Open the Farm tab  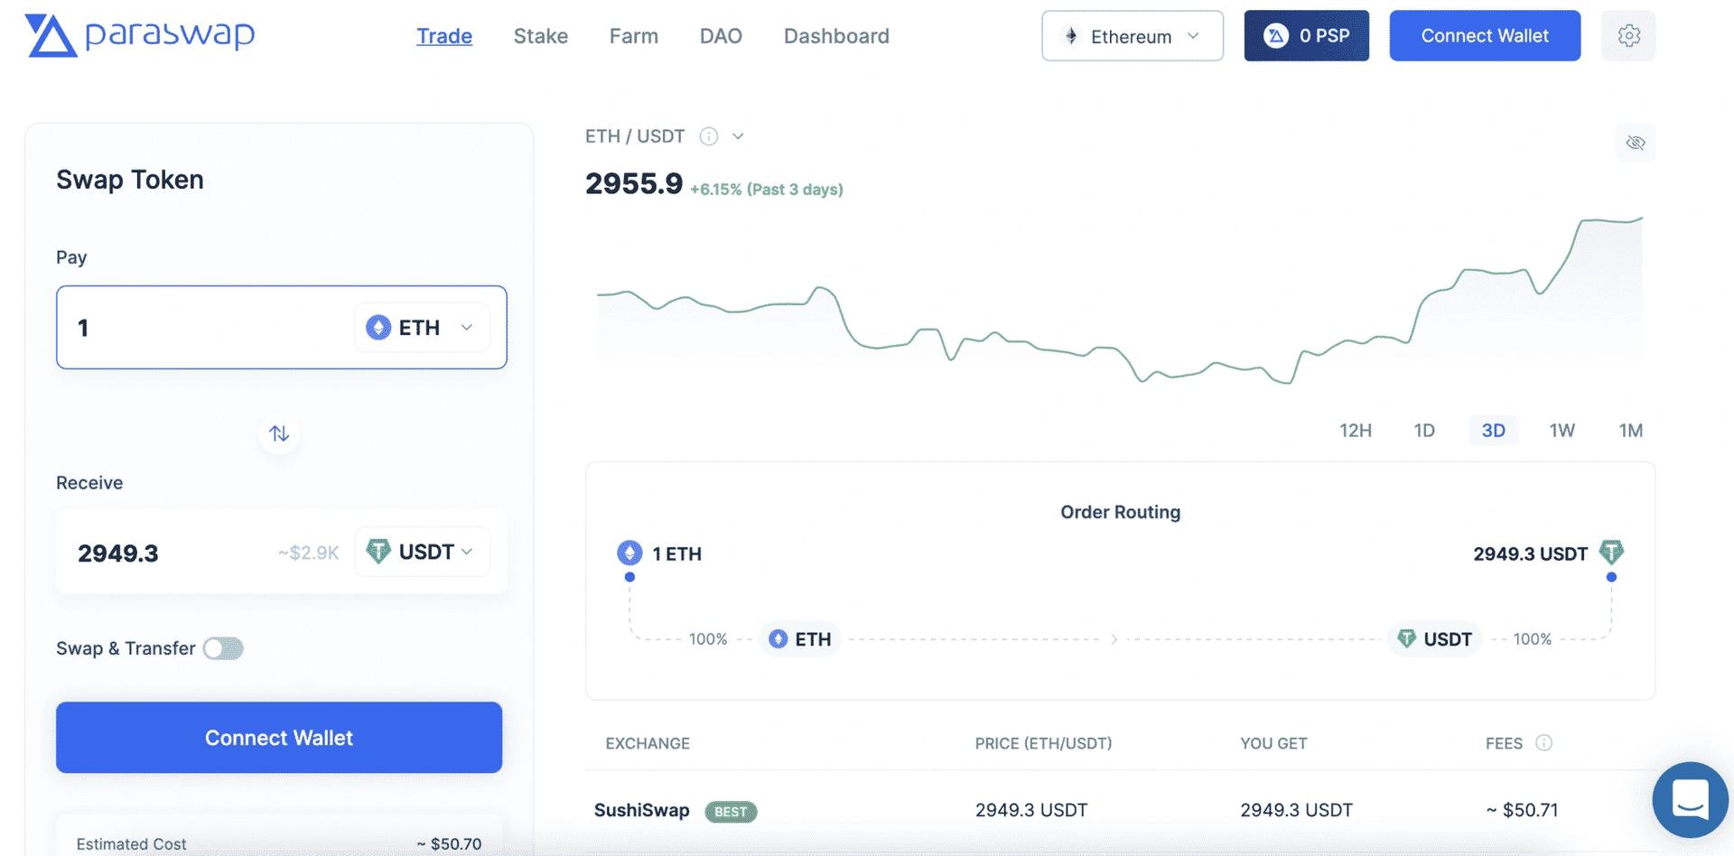click(634, 36)
